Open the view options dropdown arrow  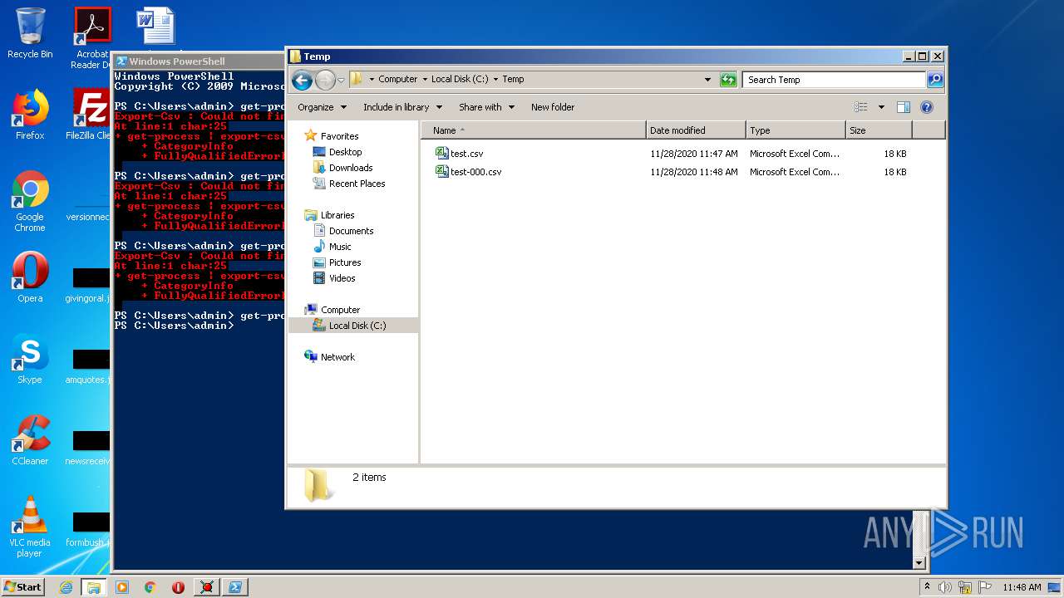(881, 107)
